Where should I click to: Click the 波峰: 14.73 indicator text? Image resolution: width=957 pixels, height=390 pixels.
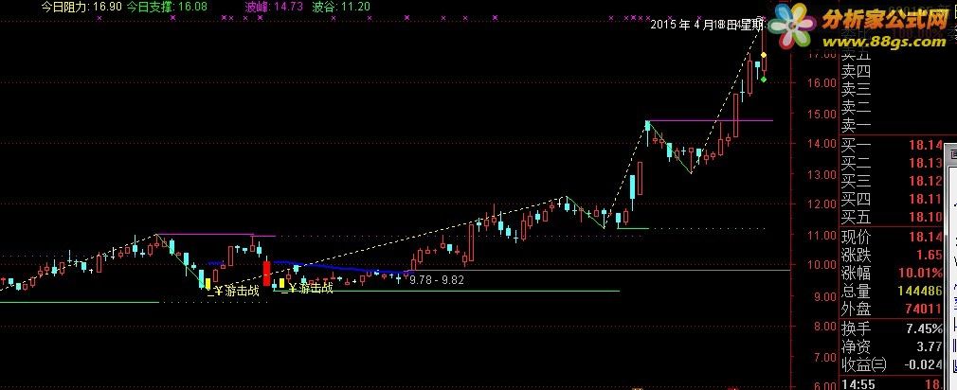coord(274,8)
